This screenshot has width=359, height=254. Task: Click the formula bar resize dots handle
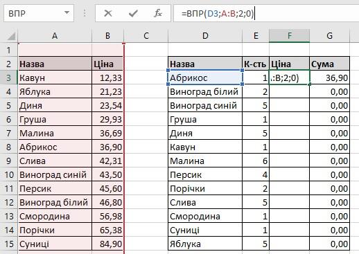tap(85, 13)
